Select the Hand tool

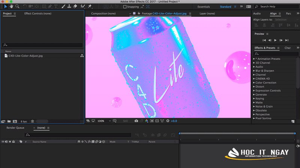[x=12, y=6]
